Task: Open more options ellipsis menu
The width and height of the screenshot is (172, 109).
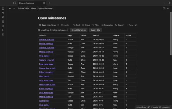Action: tap(168, 8)
